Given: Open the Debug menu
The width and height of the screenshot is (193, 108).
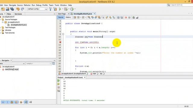Looking at the screenshot, I should (x=39, y=5).
